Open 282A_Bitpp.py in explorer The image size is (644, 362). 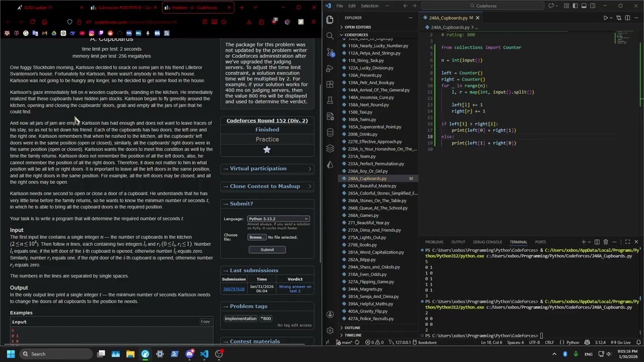(361, 259)
